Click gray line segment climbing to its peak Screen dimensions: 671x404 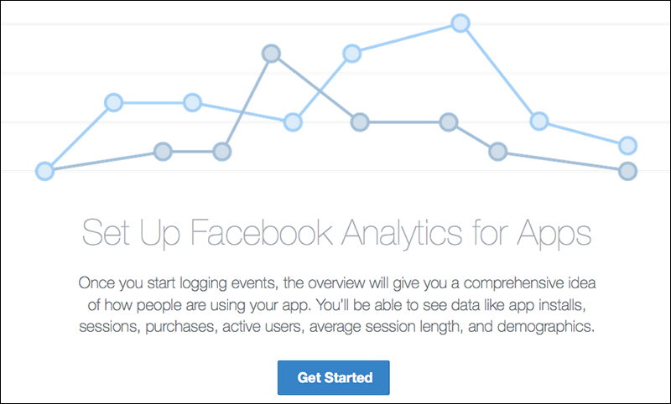(x=247, y=102)
